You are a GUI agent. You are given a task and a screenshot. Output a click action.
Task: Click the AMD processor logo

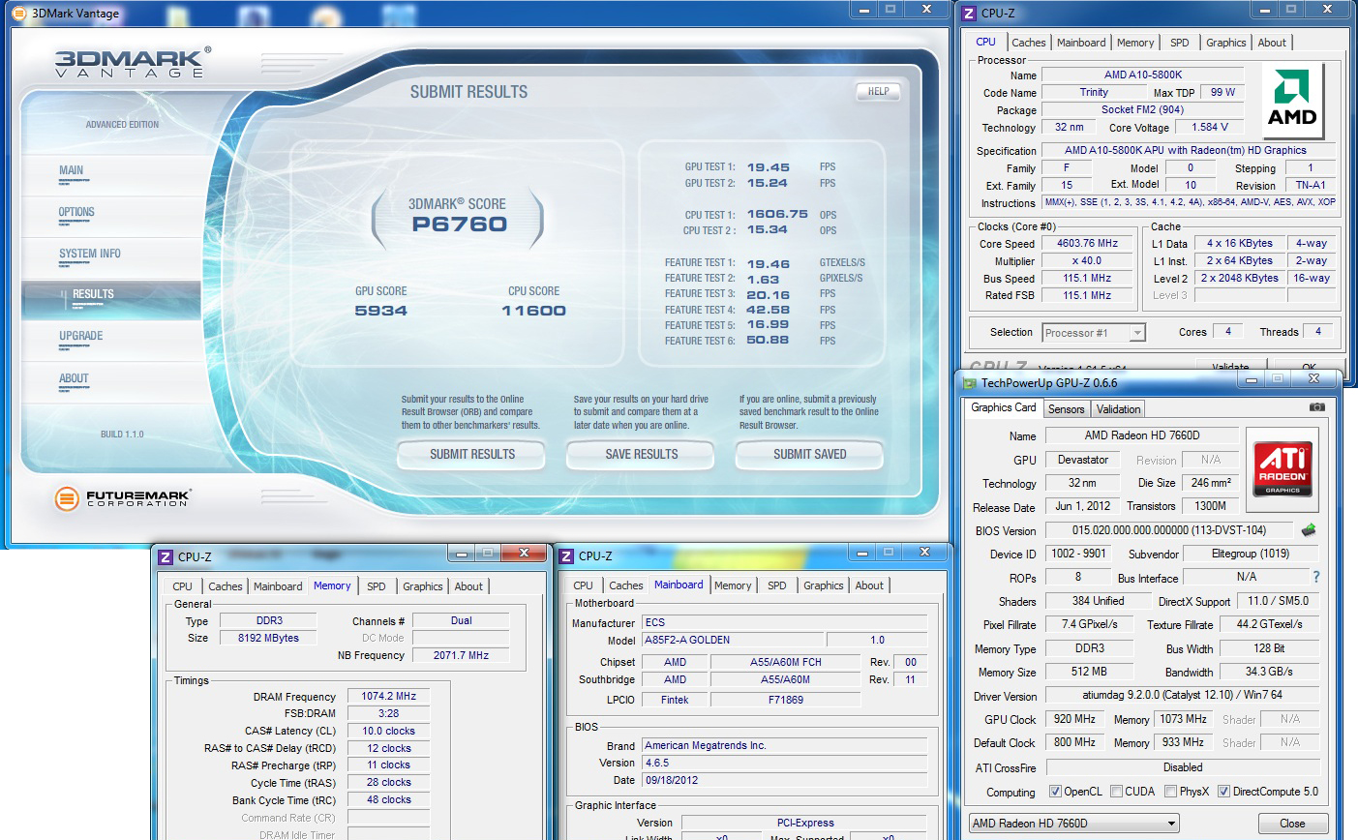pos(1292,99)
